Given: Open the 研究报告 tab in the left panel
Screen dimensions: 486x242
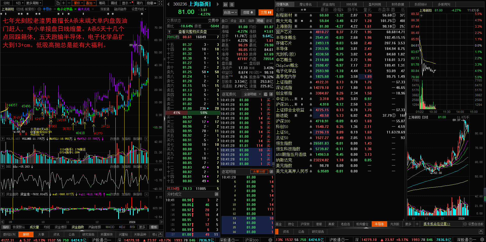Looking at the screenshot, I should tap(88, 234).
